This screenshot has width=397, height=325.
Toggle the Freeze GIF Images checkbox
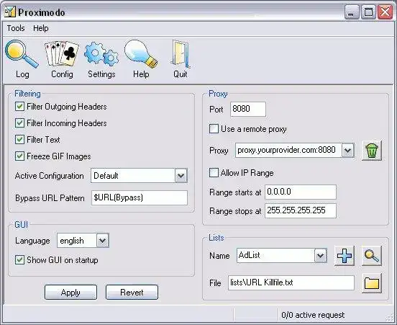[x=19, y=156]
